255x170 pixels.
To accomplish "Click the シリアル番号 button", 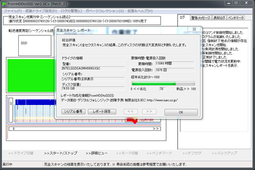I will (x=74, y=112).
